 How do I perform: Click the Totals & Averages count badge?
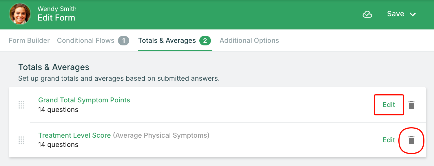[x=205, y=41]
